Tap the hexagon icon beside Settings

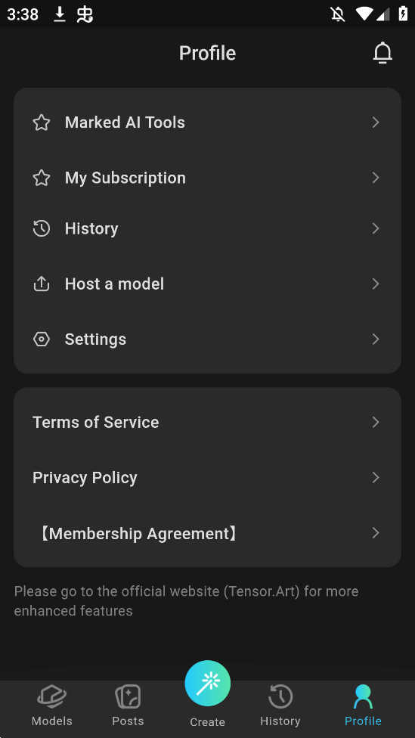42,340
